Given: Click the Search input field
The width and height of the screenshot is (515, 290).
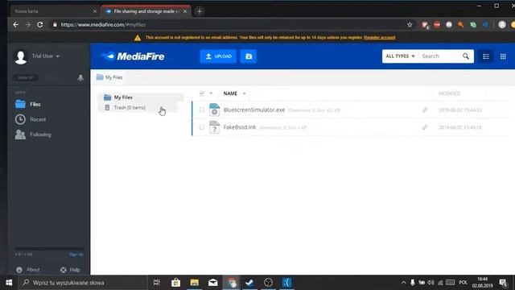Looking at the screenshot, I should 440,56.
